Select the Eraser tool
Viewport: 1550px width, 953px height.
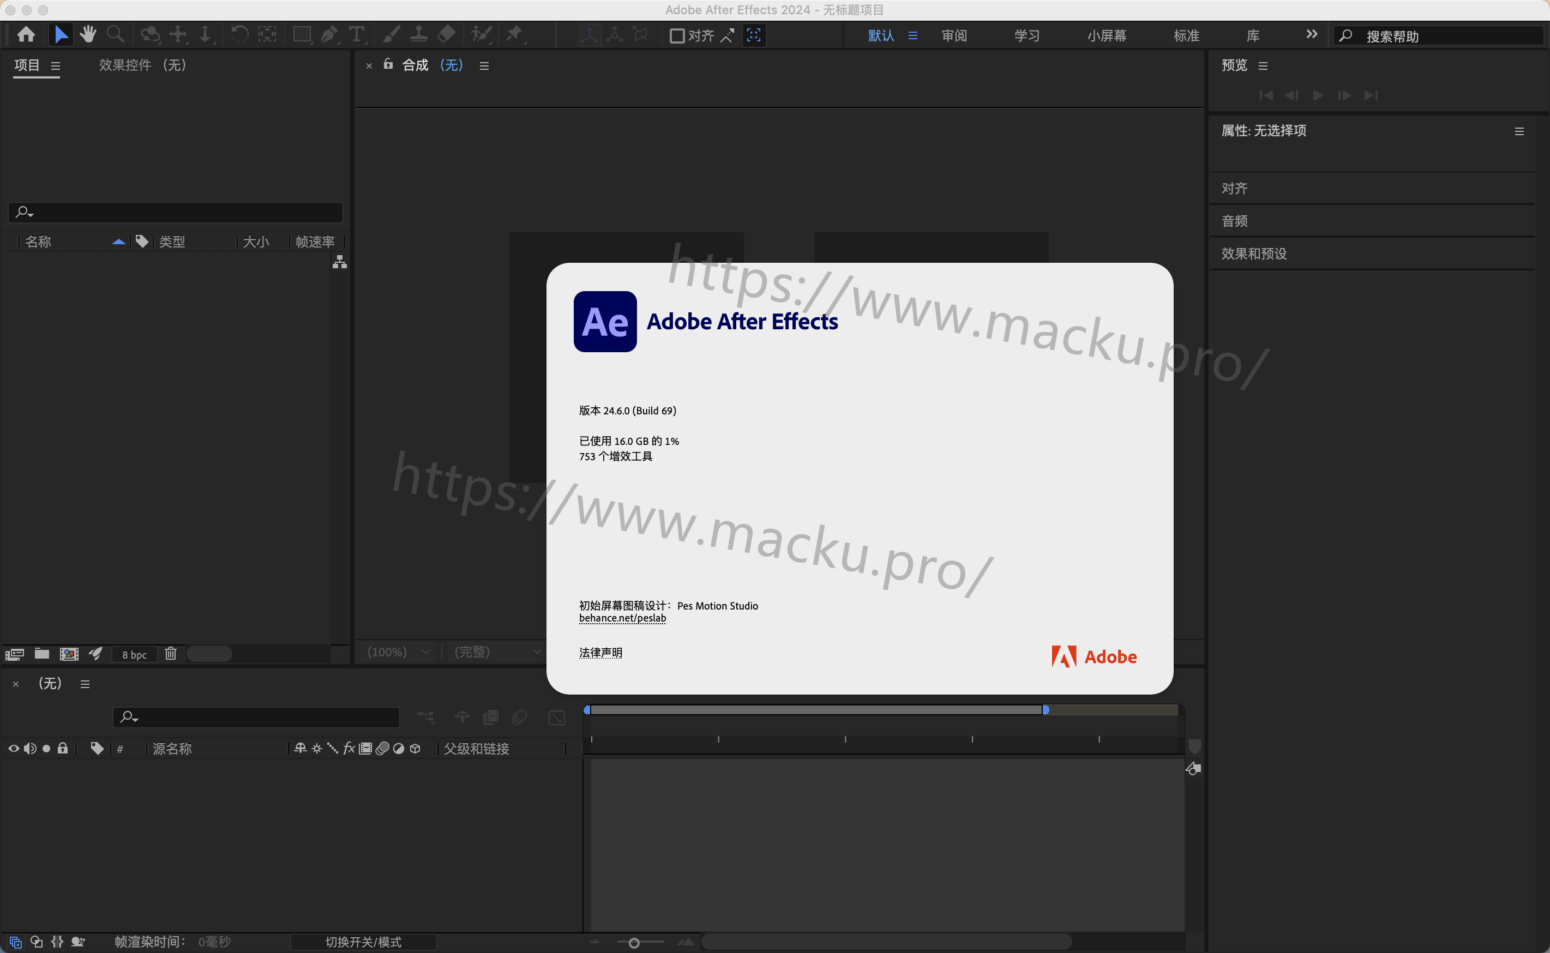pos(446,34)
